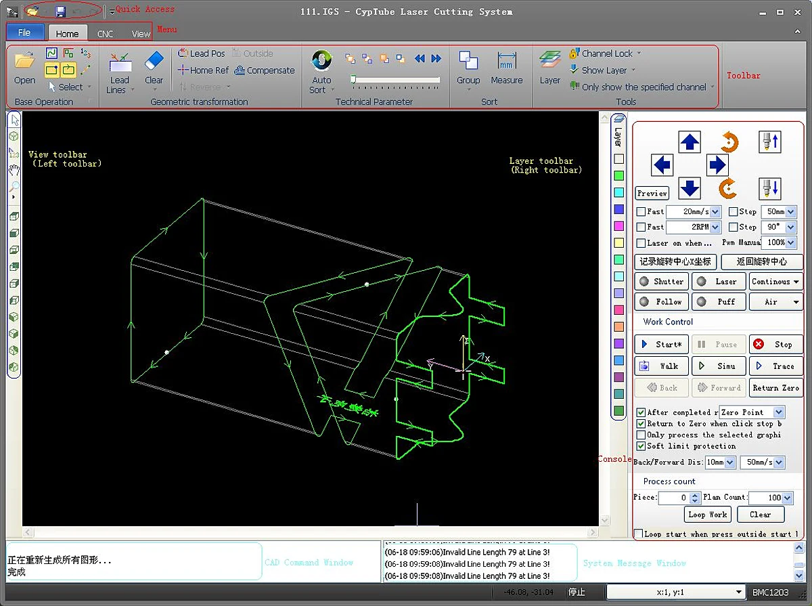
Task: Uncheck 'Return to Zero when click stop'
Action: 641,424
